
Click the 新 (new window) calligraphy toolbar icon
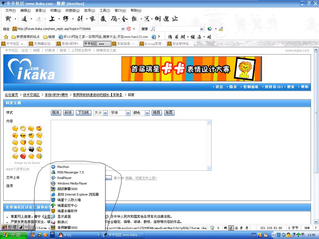[8, 19]
